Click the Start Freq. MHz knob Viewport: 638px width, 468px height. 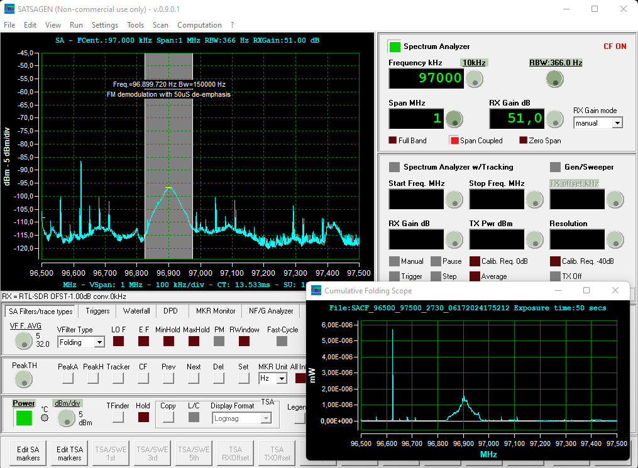click(x=454, y=200)
